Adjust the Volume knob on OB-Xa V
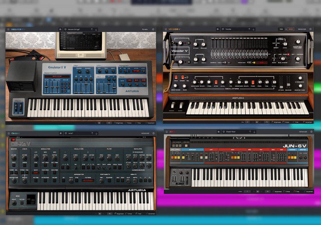Image resolution: width=321 pixels, height=225 pixels. coord(14,158)
